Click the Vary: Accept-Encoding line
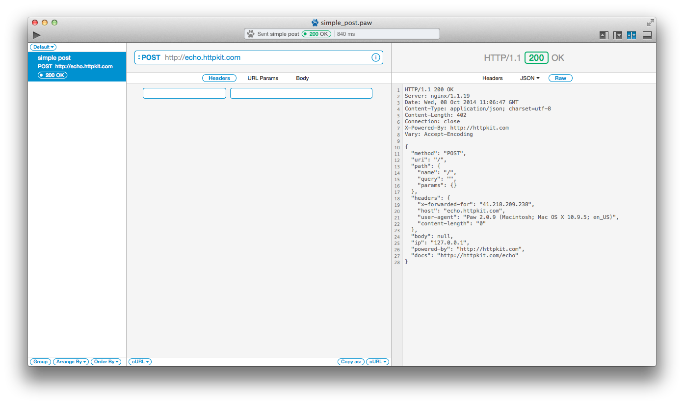This screenshot has width=684, height=405. (439, 134)
